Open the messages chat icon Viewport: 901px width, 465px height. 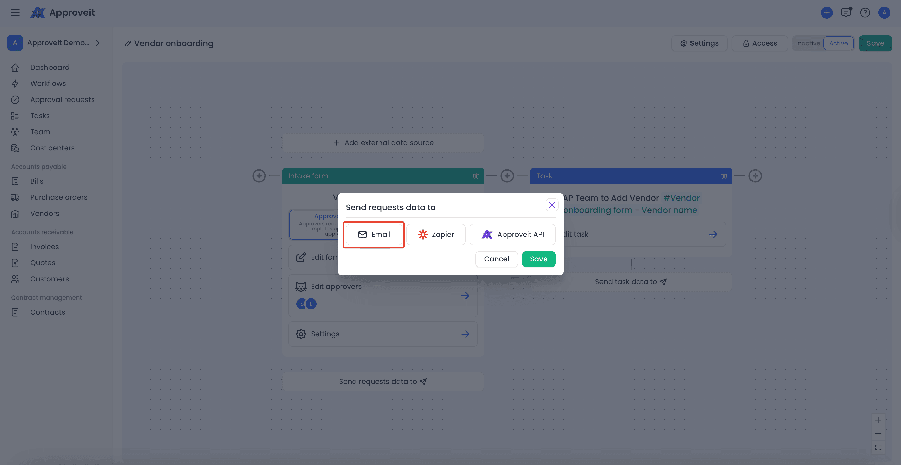pos(846,13)
